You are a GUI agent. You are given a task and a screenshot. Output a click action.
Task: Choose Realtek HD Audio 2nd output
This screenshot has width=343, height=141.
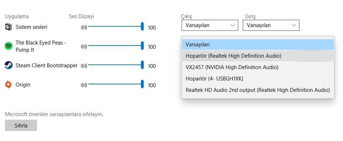[x=258, y=90]
